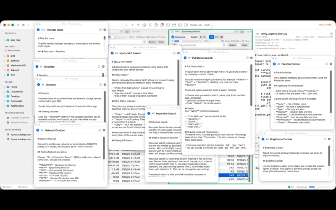Dismiss Brightness Control help with X icon
The width and height of the screenshot is (336, 210).
329,139
